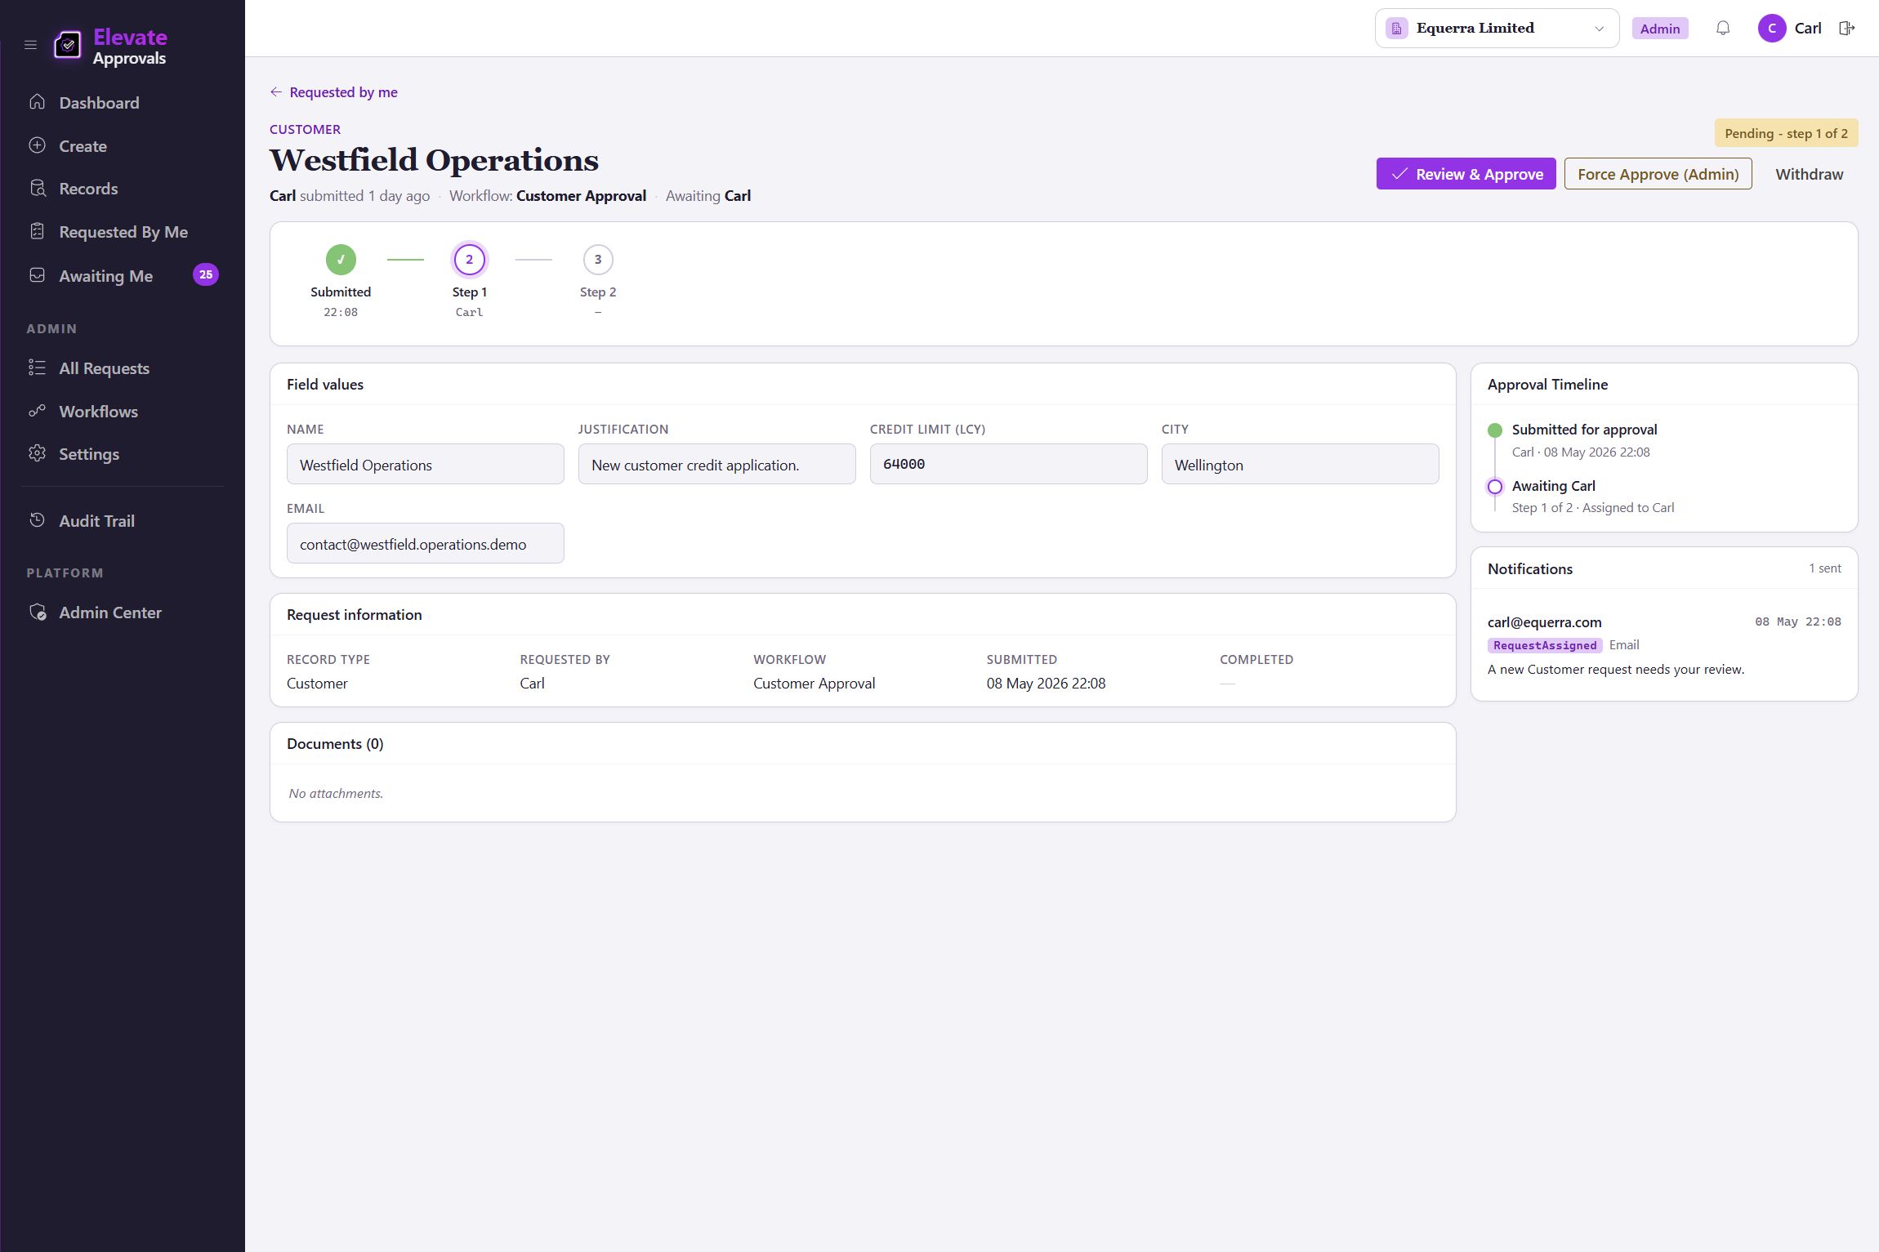Viewport: 1879px width, 1252px height.
Task: Click the Field values heading
Action: tap(325, 385)
